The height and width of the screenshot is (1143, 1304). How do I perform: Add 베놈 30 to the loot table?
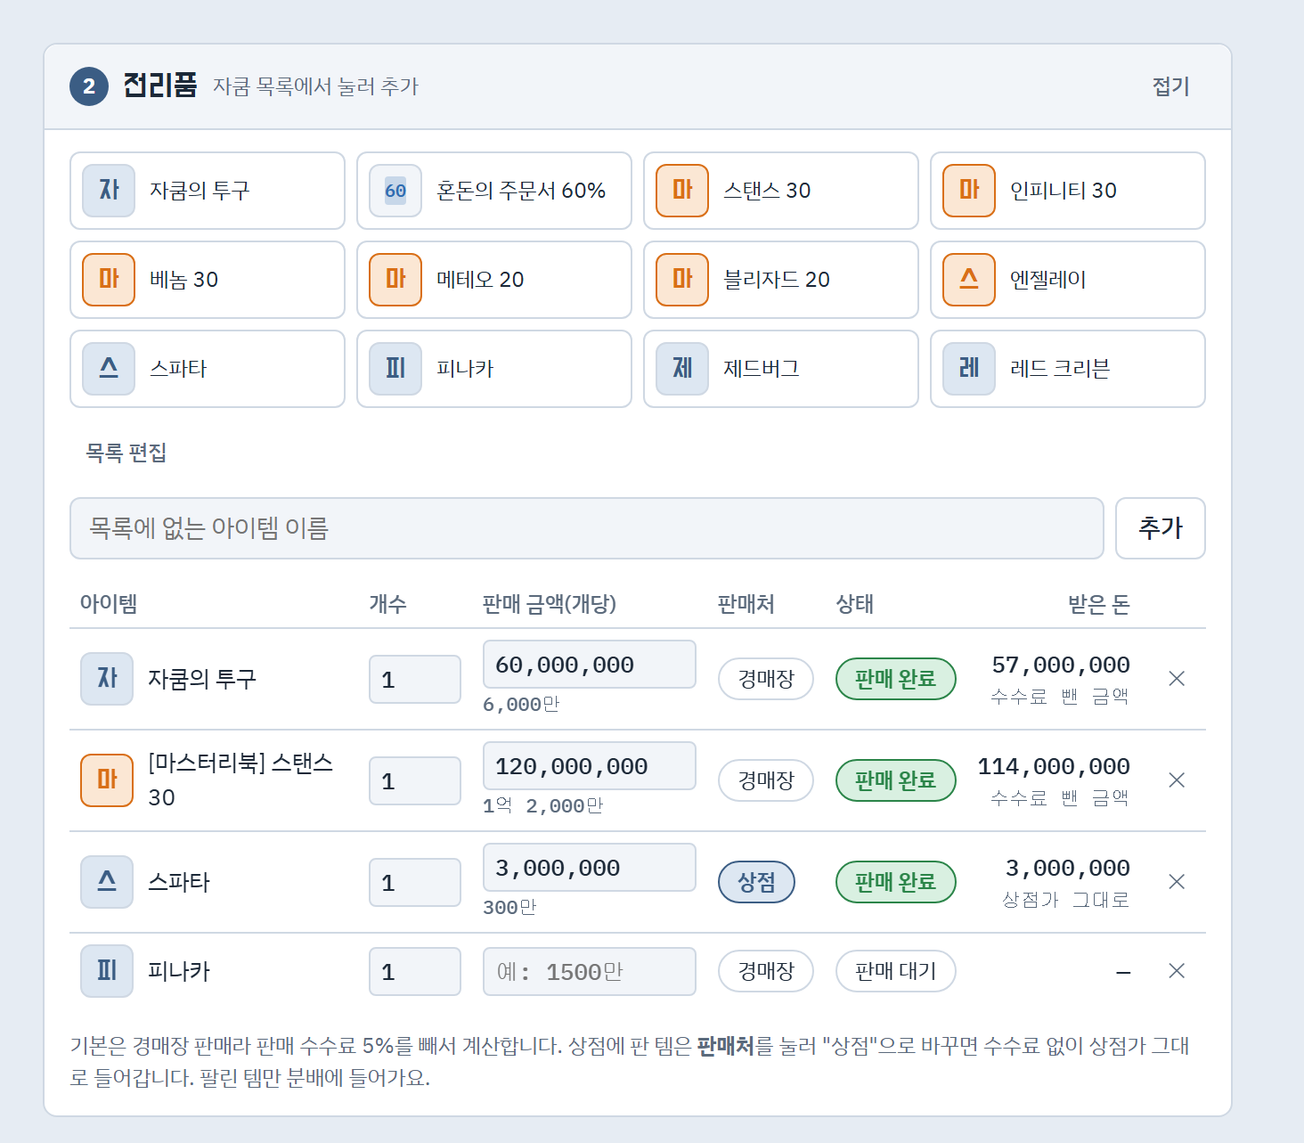(208, 280)
